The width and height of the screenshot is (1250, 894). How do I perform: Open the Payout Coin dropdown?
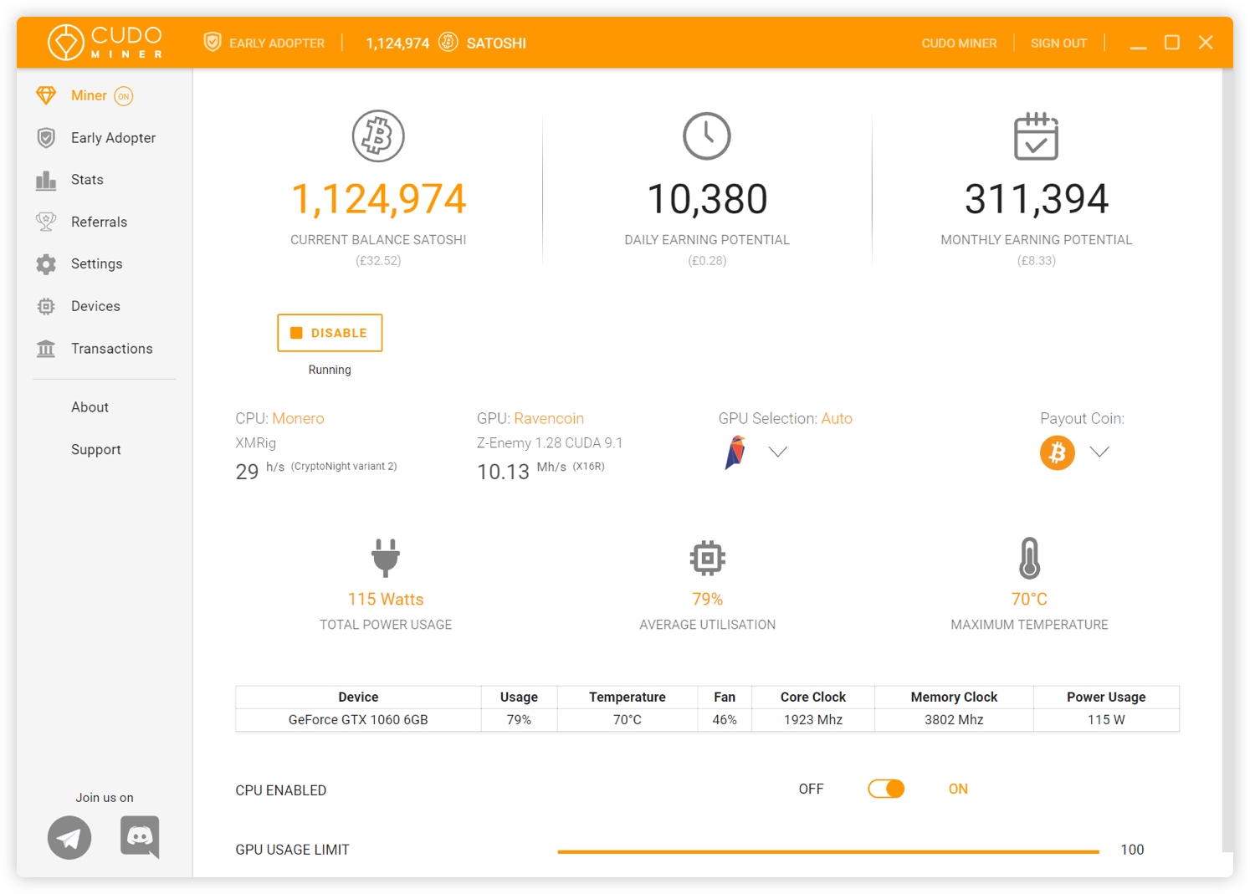click(x=1099, y=452)
